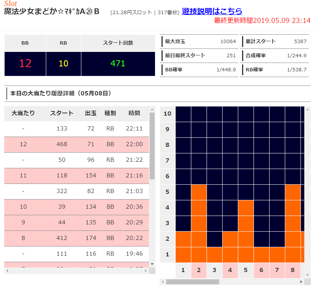The height and width of the screenshot is (290, 315).
Task: Click the chart's up scroll arrow
Action: tap(308, 110)
